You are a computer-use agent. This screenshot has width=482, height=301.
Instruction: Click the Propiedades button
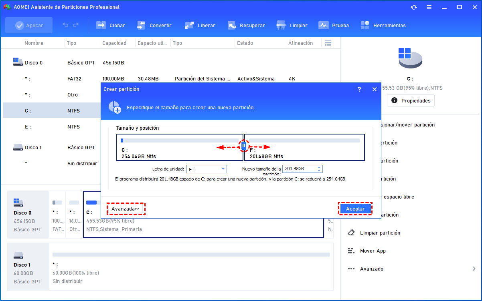411,100
